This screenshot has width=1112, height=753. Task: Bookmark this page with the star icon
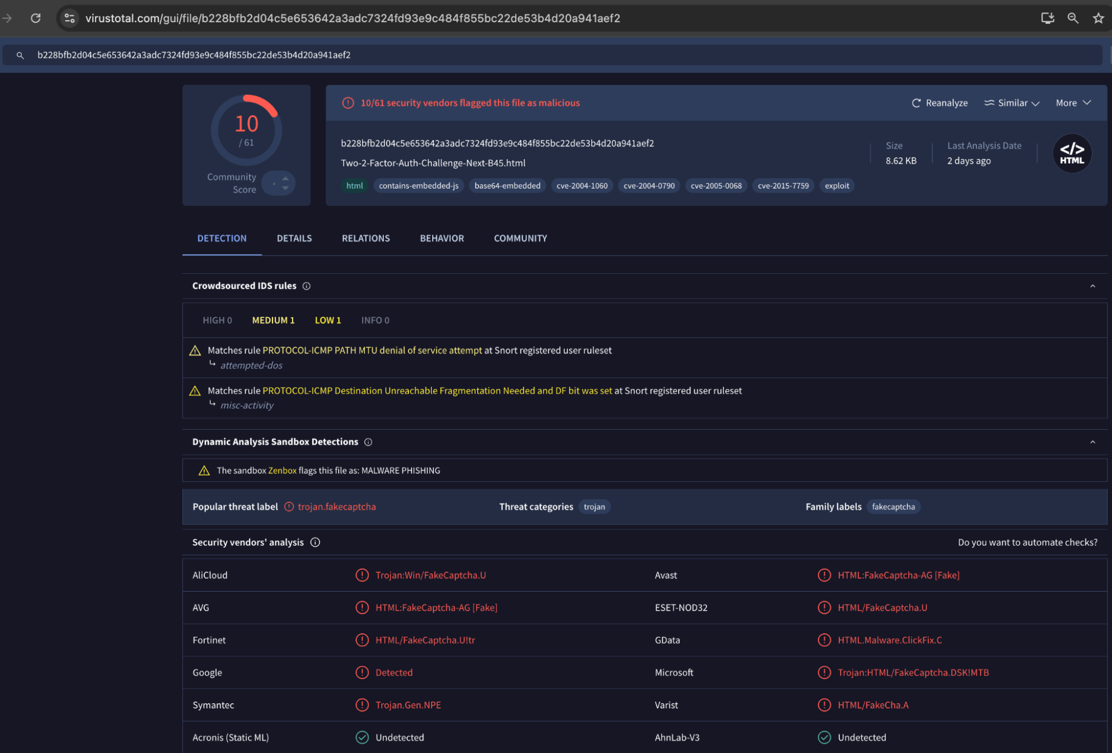pyautogui.click(x=1098, y=18)
